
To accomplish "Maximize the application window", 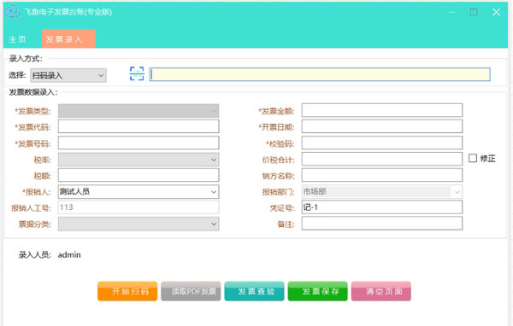I will tap(474, 12).
